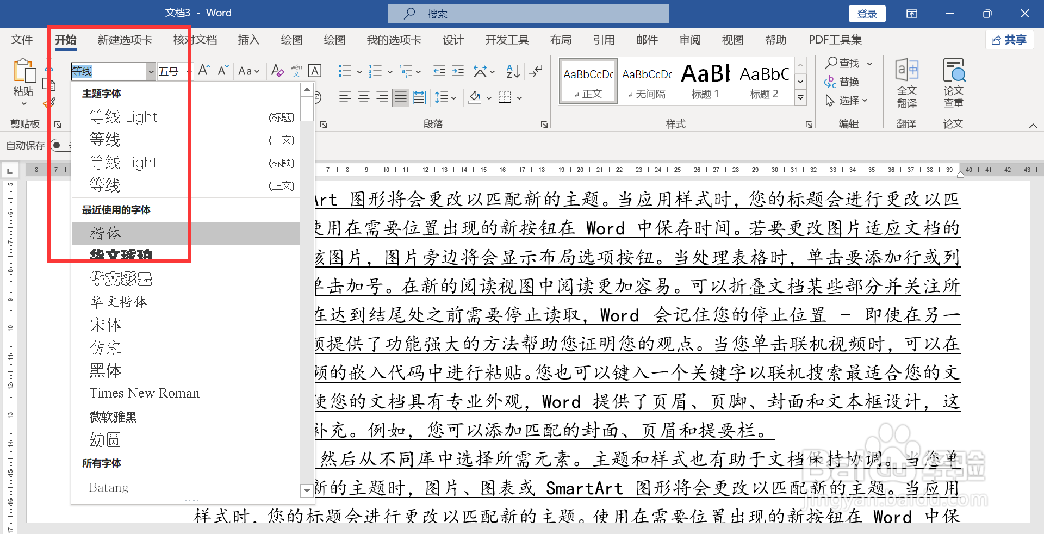Click the Line and Paragraph Spacing icon
The width and height of the screenshot is (1044, 534).
click(x=441, y=97)
